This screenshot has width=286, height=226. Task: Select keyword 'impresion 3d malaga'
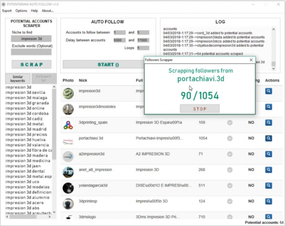26,98
